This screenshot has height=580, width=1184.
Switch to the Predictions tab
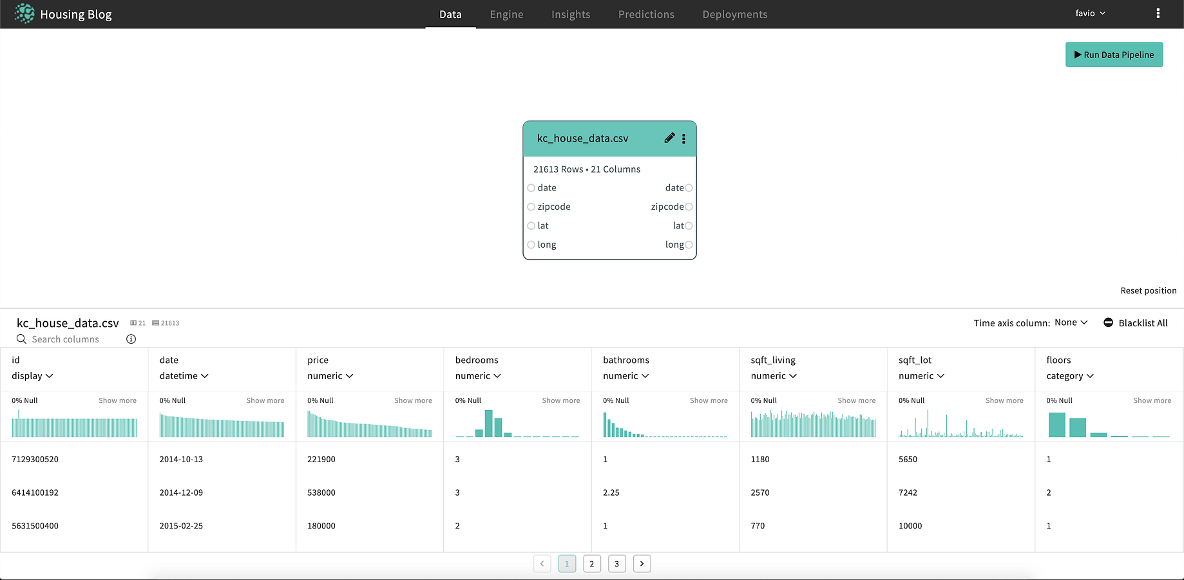click(x=646, y=14)
